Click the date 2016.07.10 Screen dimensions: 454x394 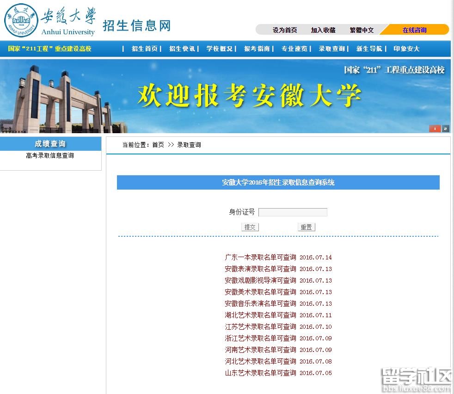(x=316, y=327)
